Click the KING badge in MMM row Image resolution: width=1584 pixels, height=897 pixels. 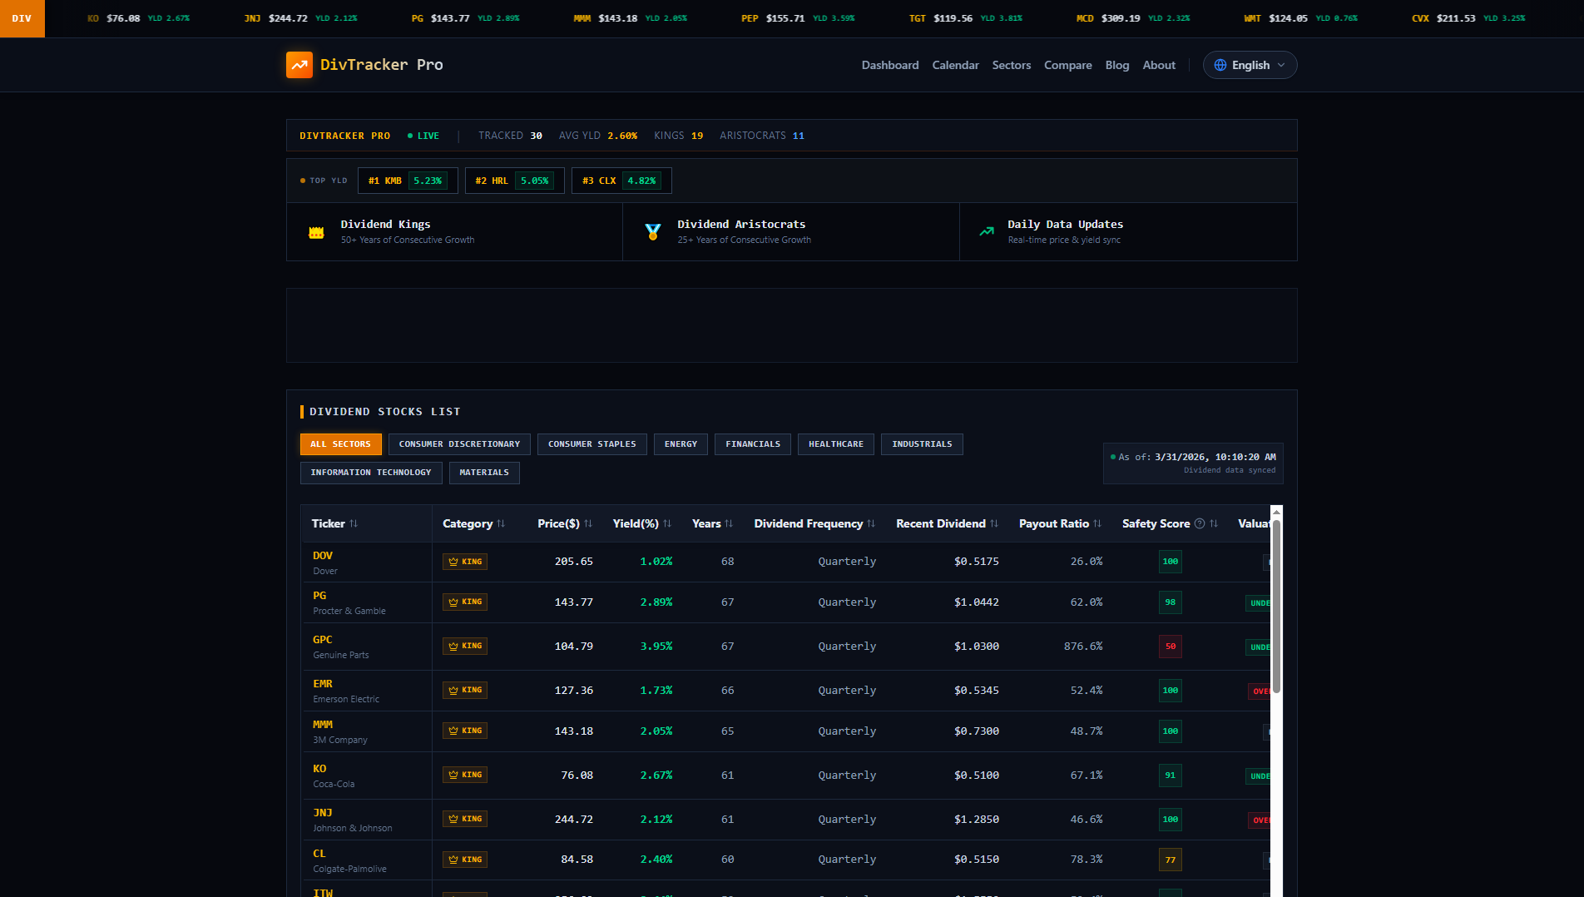[465, 731]
